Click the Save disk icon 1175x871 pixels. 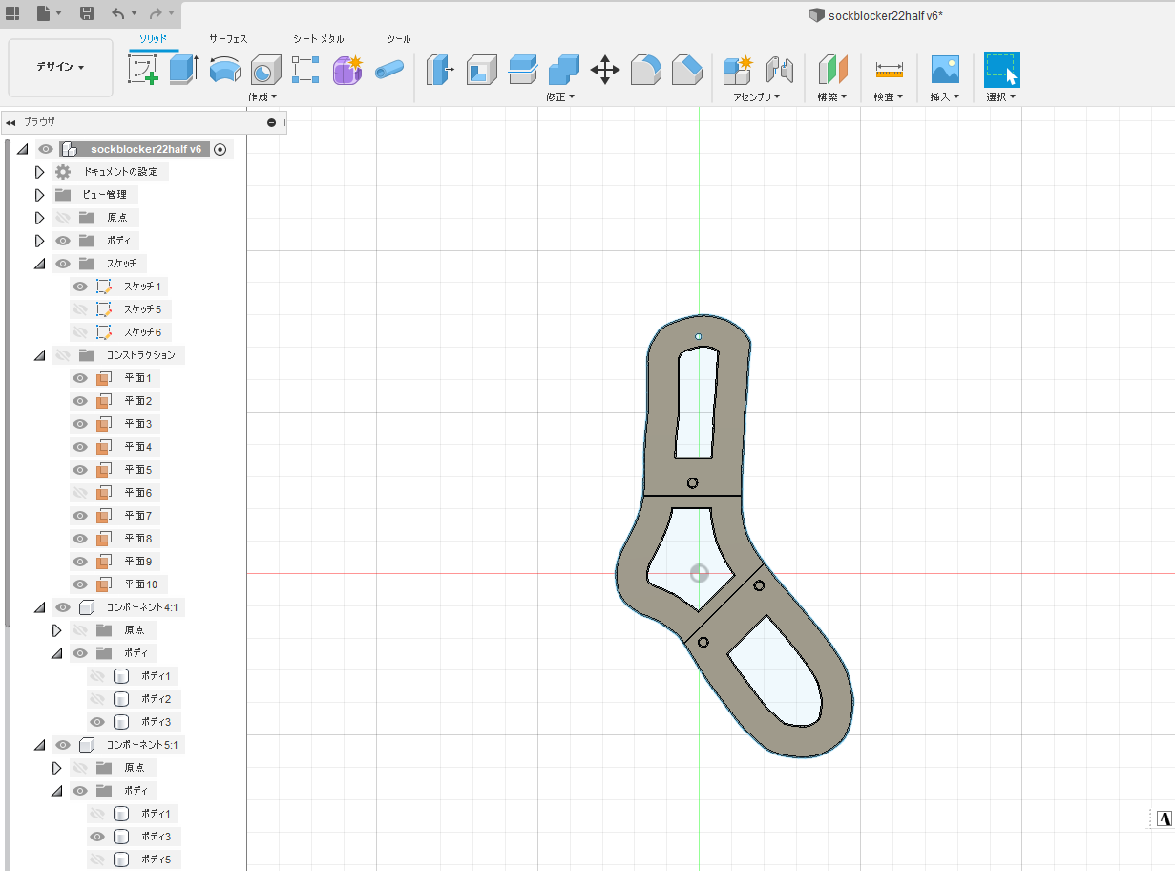[86, 13]
